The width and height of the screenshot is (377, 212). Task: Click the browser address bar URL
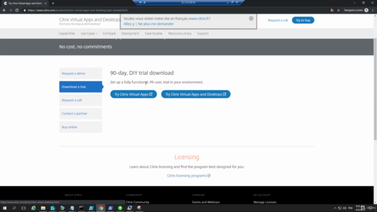point(78,11)
